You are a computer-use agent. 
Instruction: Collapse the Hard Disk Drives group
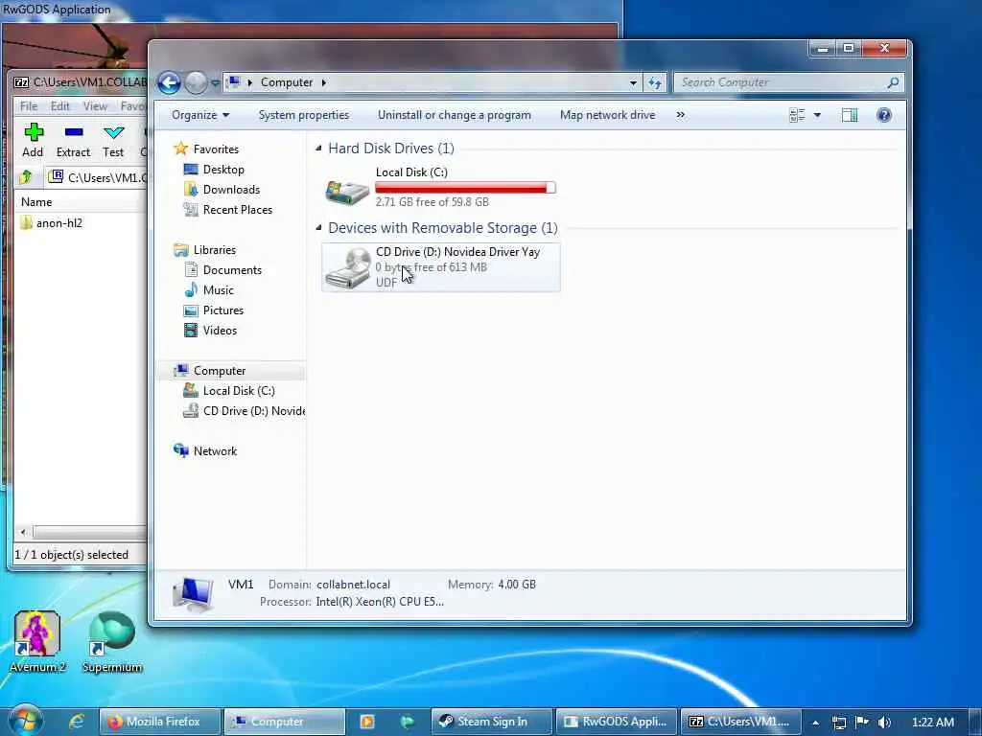coord(318,149)
